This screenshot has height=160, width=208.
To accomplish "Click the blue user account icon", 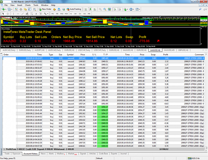I will [x=59, y=9].
